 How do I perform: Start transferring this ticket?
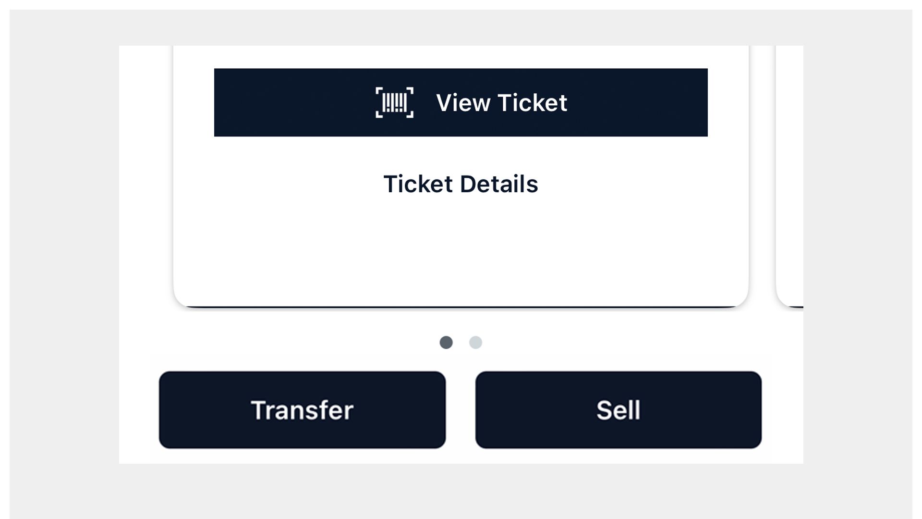(302, 410)
